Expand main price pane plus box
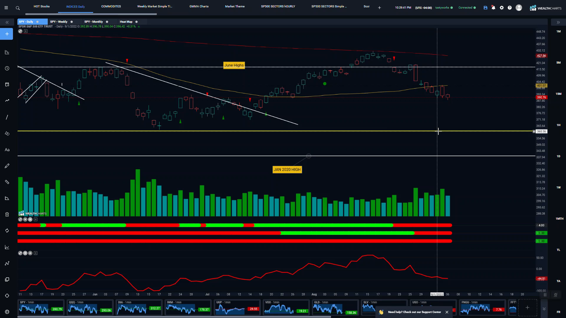Screen dimensions: 566x318 coord(26,31)
